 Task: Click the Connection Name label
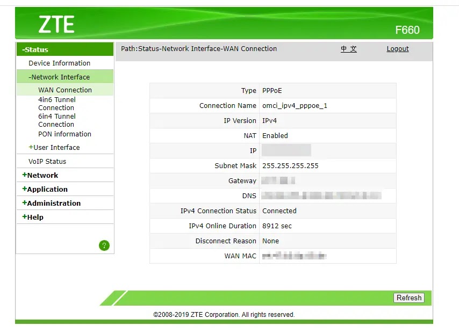(227, 106)
